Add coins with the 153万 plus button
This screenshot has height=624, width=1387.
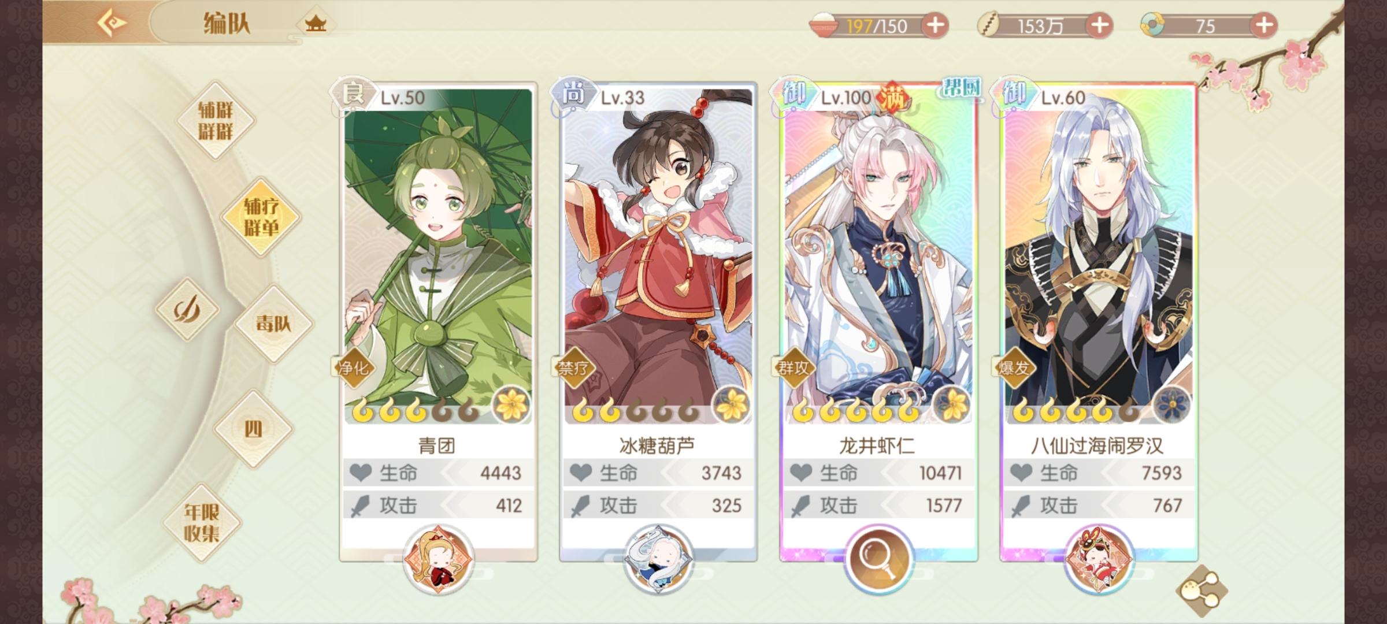click(x=1100, y=25)
